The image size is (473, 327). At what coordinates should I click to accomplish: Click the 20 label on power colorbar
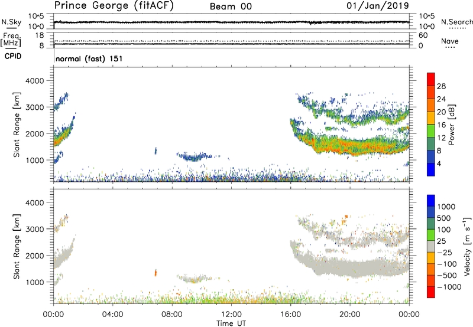pyautogui.click(x=441, y=112)
